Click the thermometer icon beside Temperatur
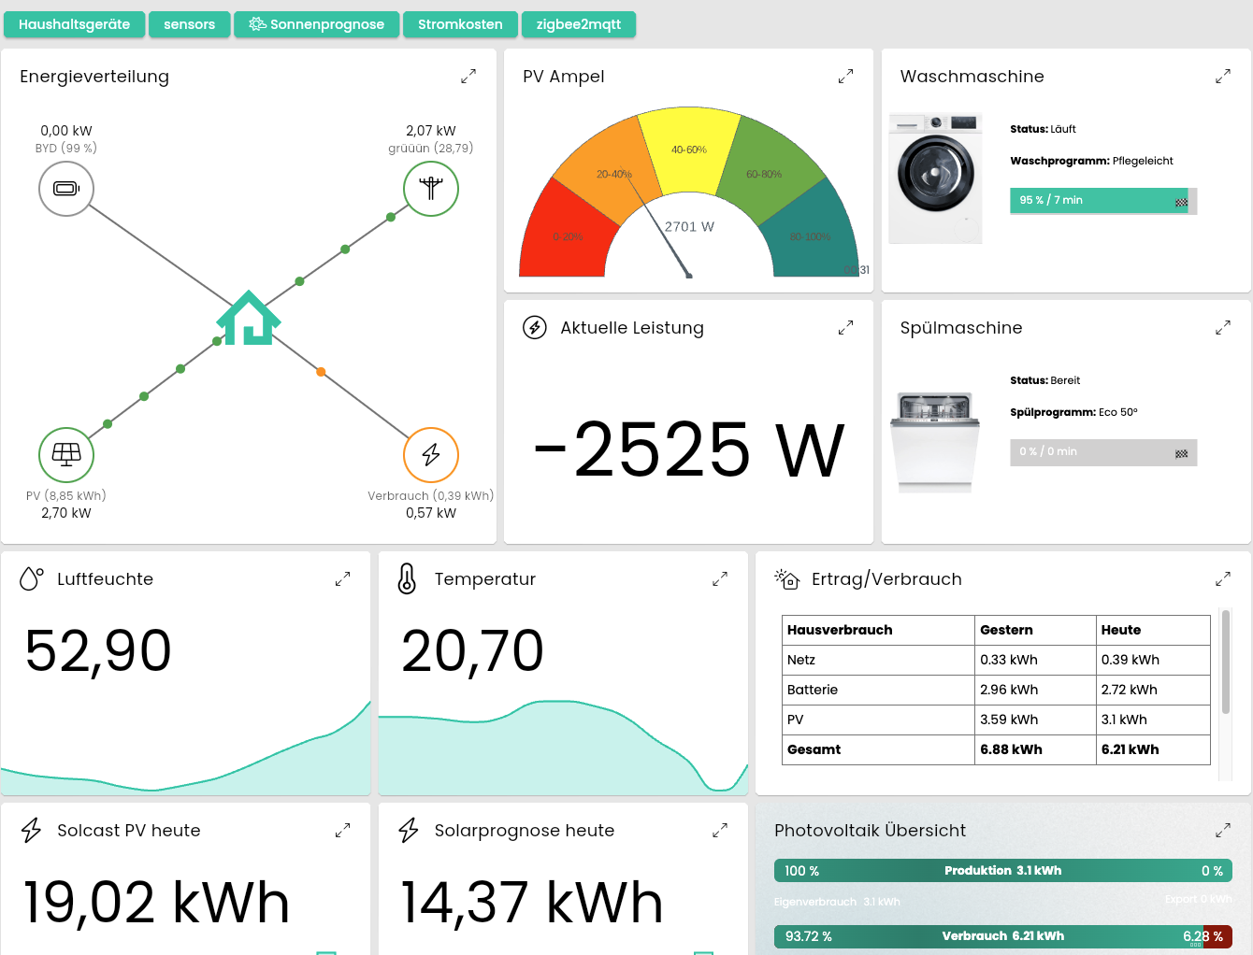Viewport: 1253px width, 955px height. tap(407, 579)
